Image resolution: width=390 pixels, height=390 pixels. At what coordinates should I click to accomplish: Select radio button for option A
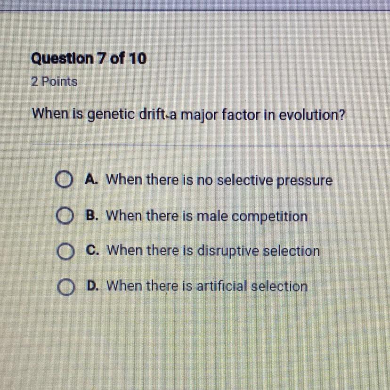(x=64, y=180)
